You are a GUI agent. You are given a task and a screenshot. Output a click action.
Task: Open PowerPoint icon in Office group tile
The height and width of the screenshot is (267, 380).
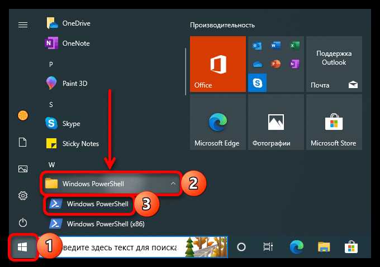(x=276, y=64)
